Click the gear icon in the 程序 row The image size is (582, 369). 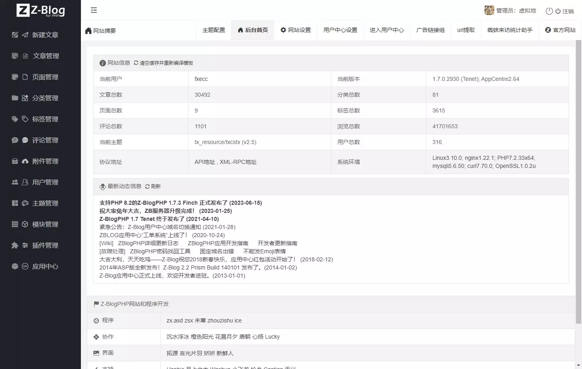tap(96, 320)
